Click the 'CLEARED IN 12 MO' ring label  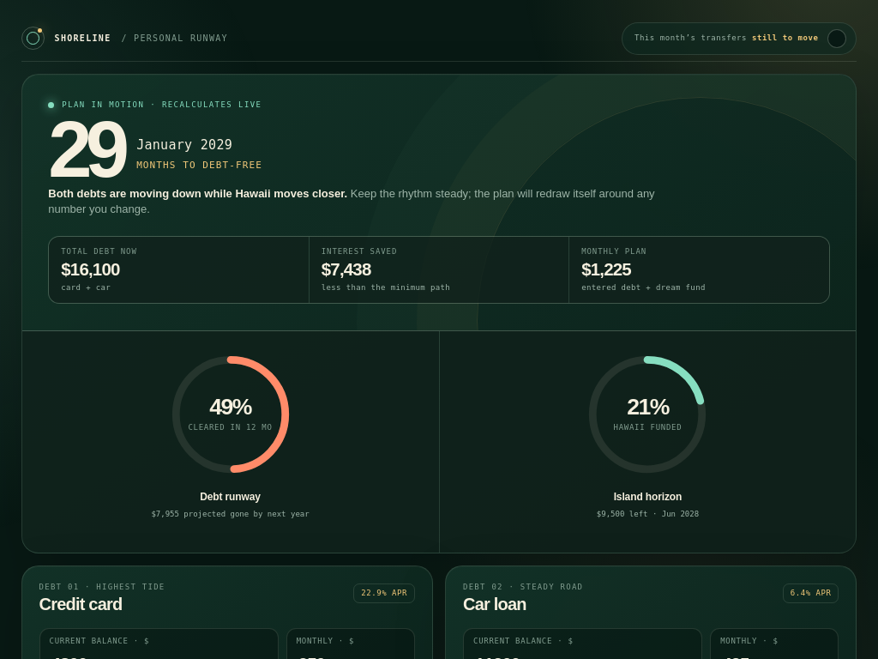230,427
